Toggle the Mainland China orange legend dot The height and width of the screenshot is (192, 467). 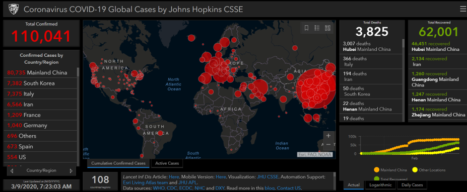(x=376, y=170)
